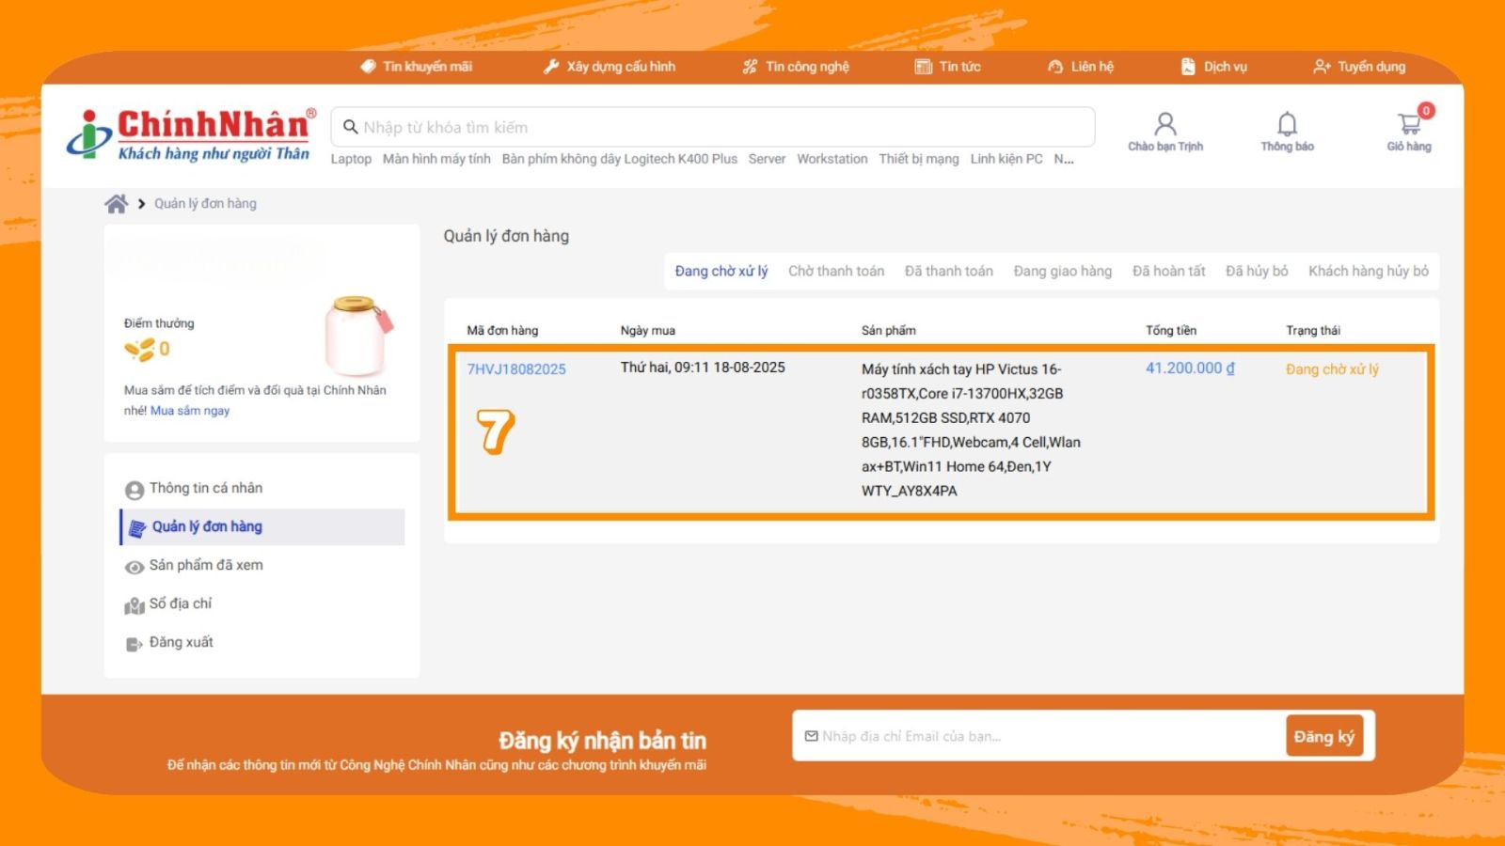Switch to Đã hoàn tất tab
Viewport: 1505px width, 846px height.
(1169, 271)
